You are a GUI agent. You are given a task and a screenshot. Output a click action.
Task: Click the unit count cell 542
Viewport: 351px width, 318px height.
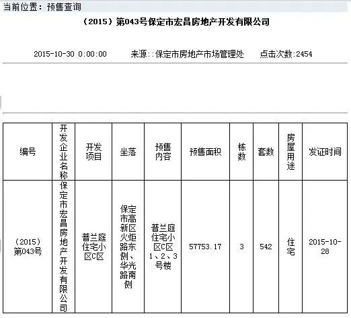pos(266,247)
